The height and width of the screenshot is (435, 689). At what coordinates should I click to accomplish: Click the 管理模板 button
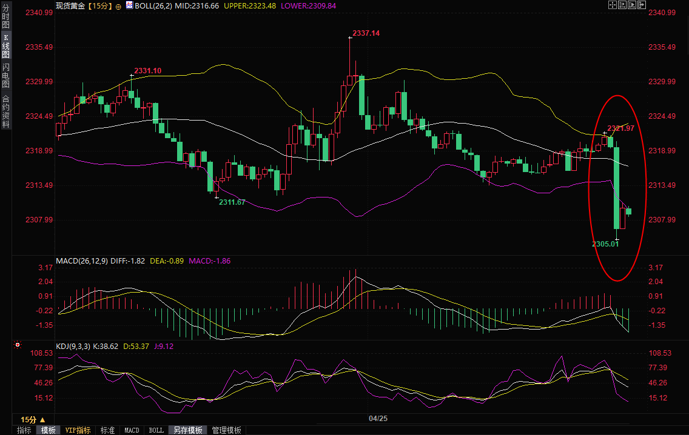click(226, 430)
